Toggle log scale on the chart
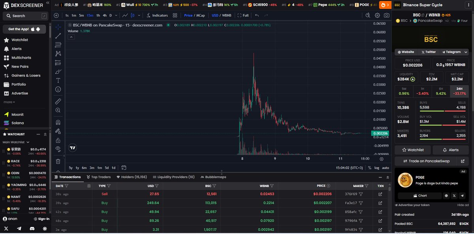 tap(376, 168)
